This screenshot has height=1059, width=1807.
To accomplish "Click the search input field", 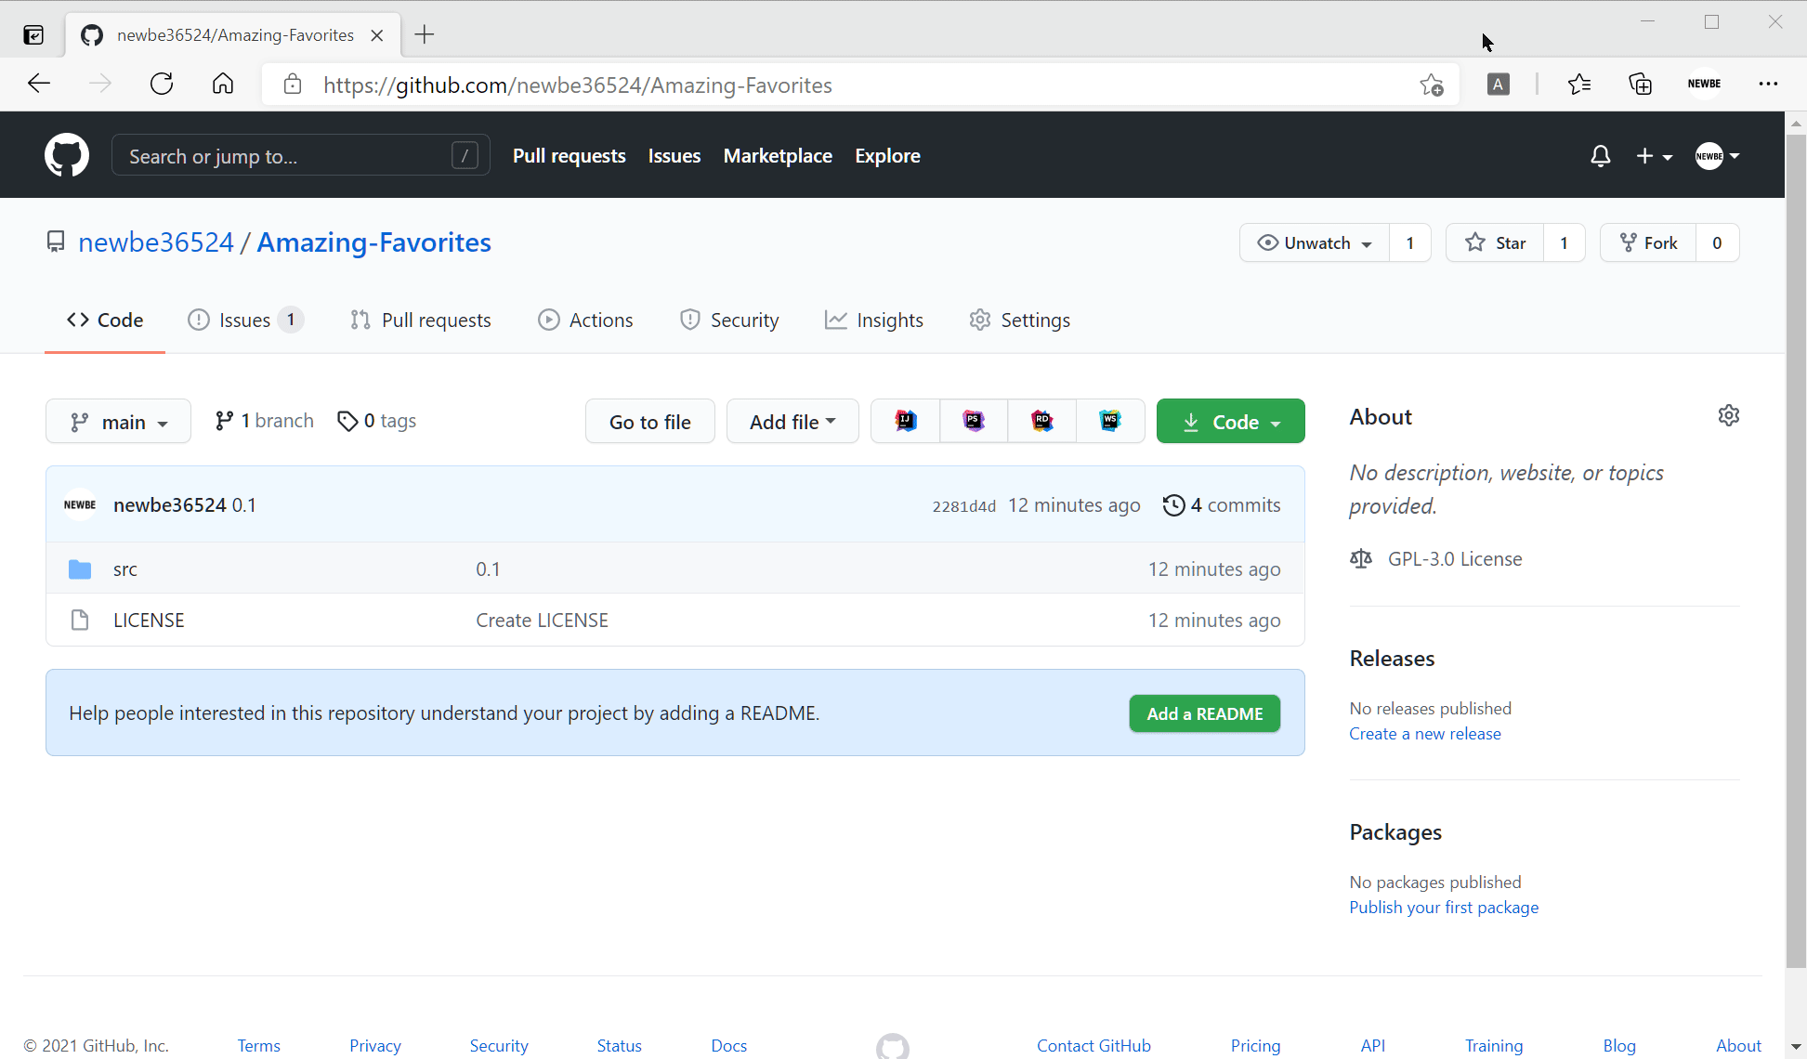I will (x=296, y=155).
